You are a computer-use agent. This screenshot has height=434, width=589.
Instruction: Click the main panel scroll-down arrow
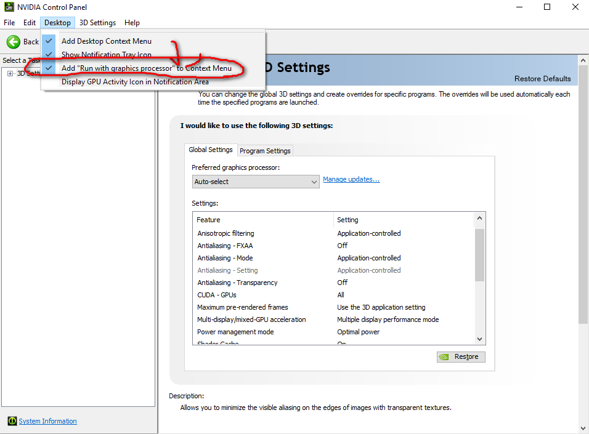583,428
